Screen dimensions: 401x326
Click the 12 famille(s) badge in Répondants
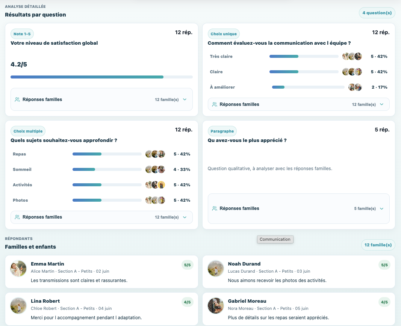click(378, 245)
